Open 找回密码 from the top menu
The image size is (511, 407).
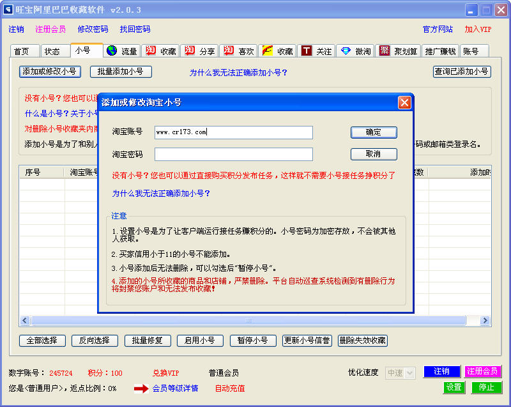point(135,29)
